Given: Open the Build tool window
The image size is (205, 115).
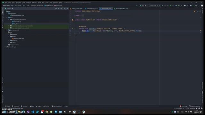Looking at the screenshot, I should click(x=32, y=106).
